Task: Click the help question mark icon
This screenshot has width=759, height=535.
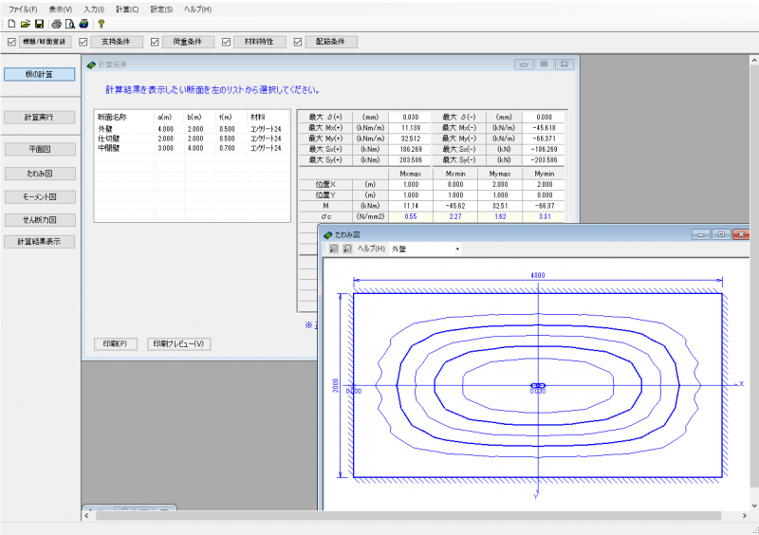Action: (101, 23)
